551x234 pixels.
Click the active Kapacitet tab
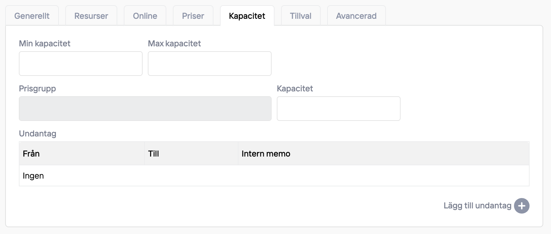247,16
